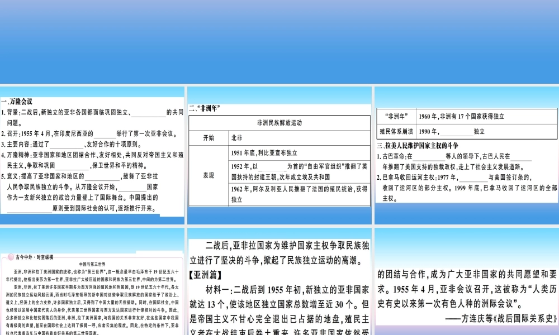Screen dimensions: 559x335
Task: Select the large blue slide at the top
Action: point(279,42)
